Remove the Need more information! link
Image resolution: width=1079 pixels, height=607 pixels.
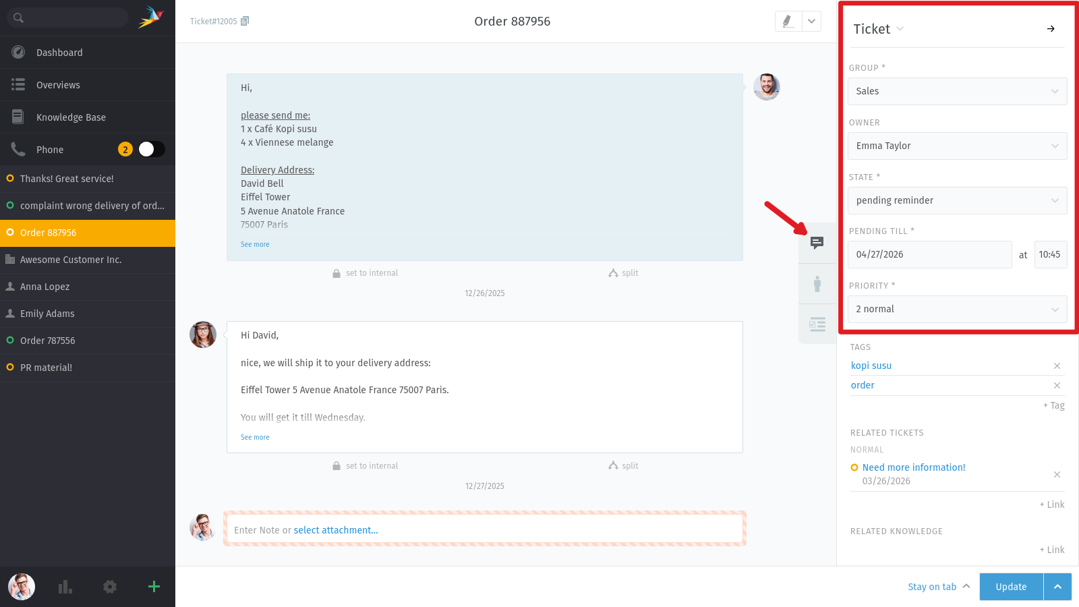pyautogui.click(x=1057, y=474)
